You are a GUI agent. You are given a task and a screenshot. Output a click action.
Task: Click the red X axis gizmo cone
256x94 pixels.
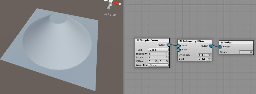116,3
